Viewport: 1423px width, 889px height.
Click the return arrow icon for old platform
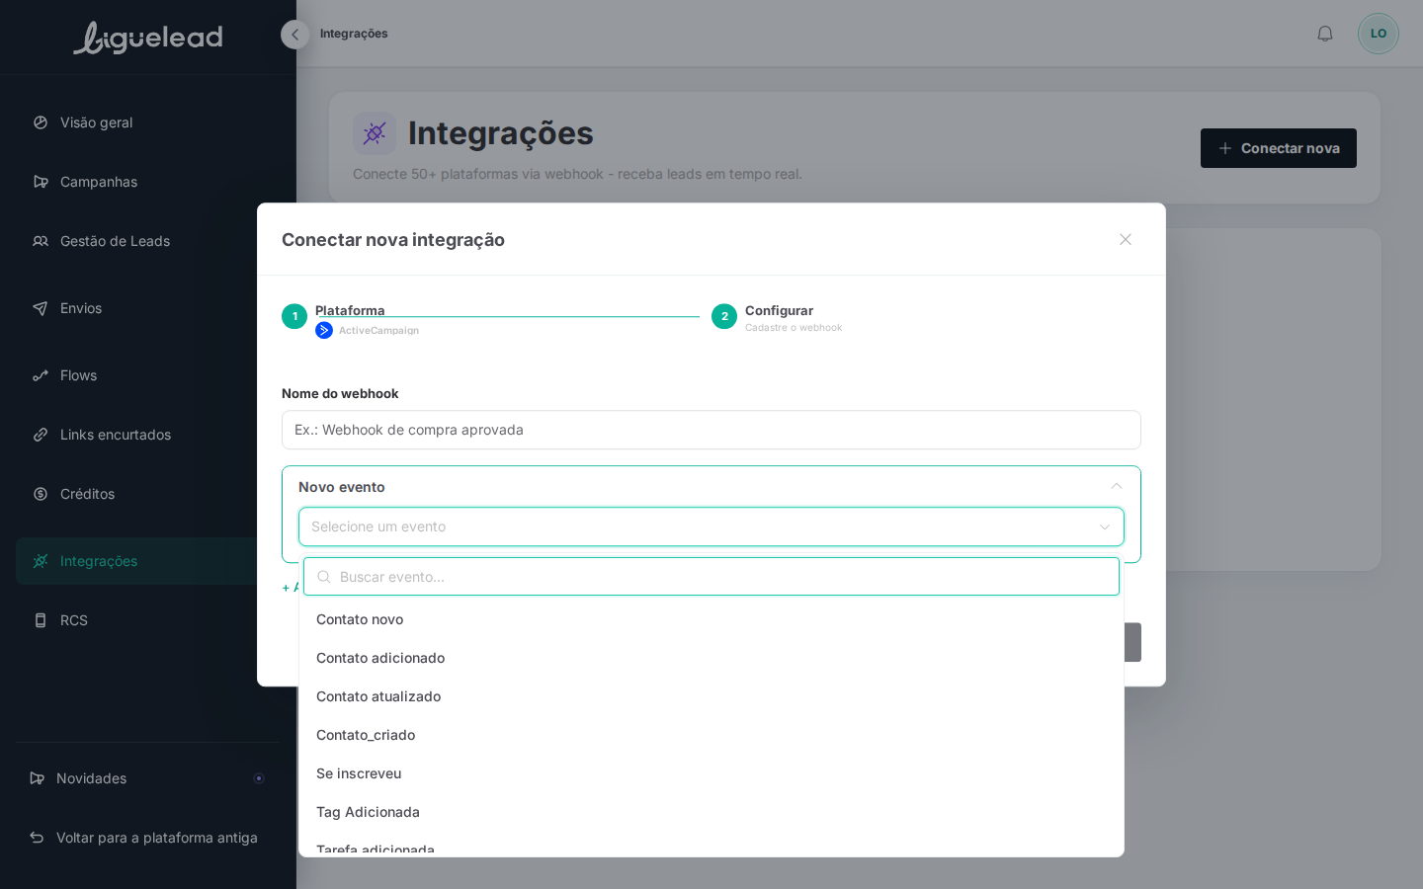pos(37,838)
